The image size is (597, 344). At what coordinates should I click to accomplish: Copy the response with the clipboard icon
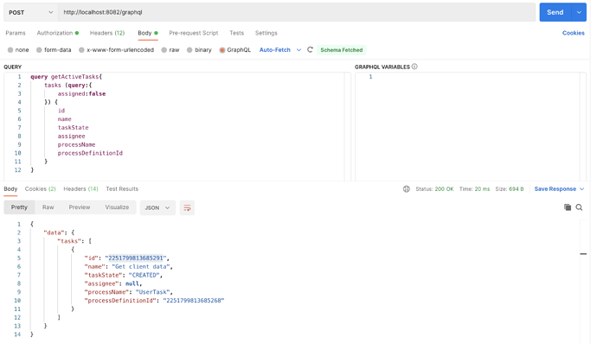coord(568,207)
